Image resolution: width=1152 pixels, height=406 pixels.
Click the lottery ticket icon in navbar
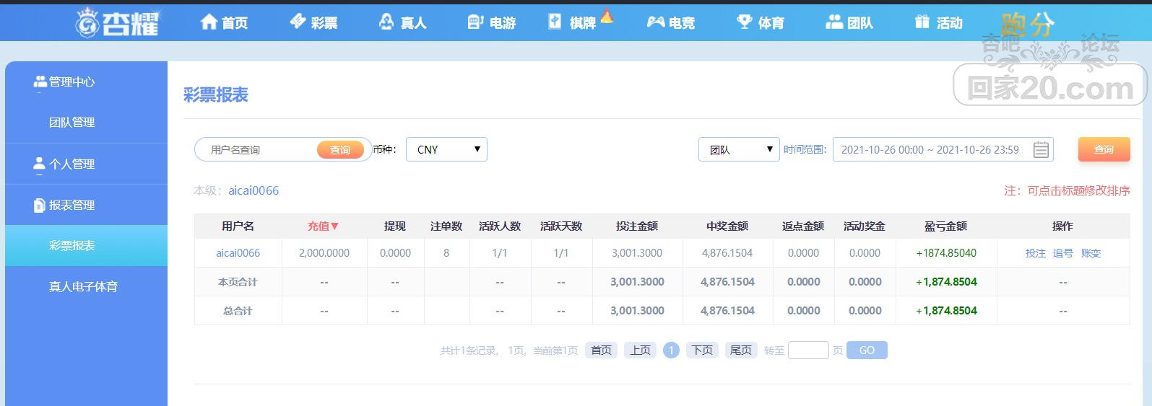pos(298,22)
